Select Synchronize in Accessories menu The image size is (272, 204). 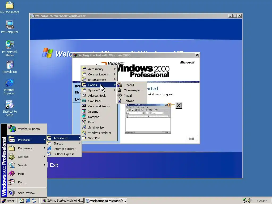point(99,127)
